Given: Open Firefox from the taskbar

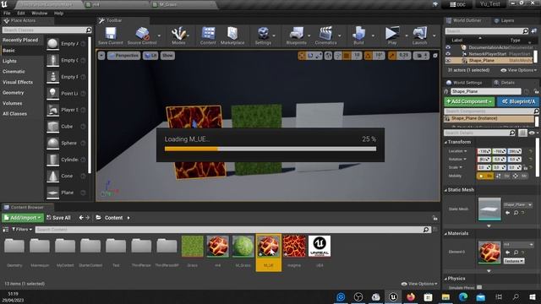Looking at the screenshot, I should pyautogui.click(x=411, y=297).
